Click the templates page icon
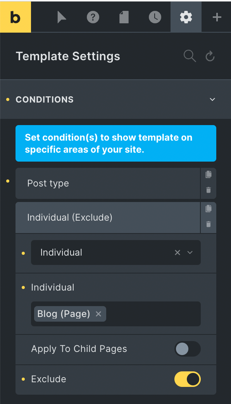The image size is (231, 404). pyautogui.click(x=124, y=17)
